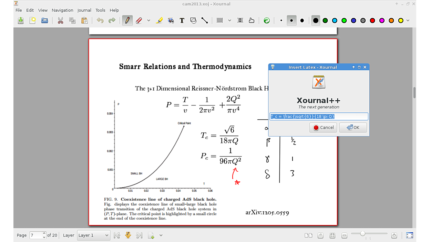Click the LaTeX formula input field

[x=319, y=117]
